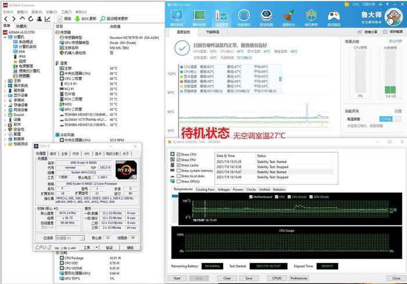Viewport: 407px width, 284px height.
Task: Click Clear button in System Stability Test
Action: click(227, 278)
